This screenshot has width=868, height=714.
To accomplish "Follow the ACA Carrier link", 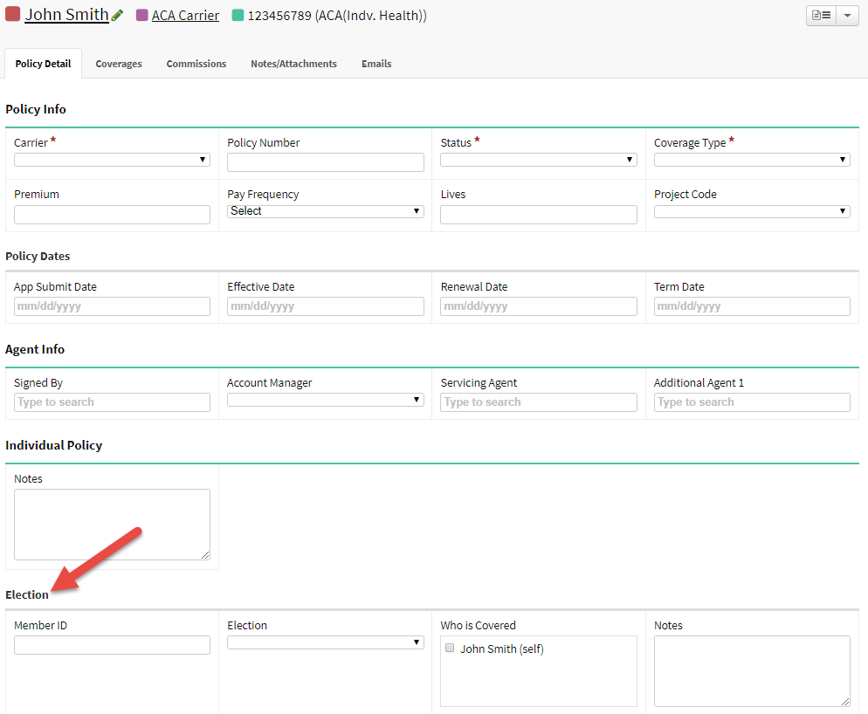I will click(x=185, y=15).
